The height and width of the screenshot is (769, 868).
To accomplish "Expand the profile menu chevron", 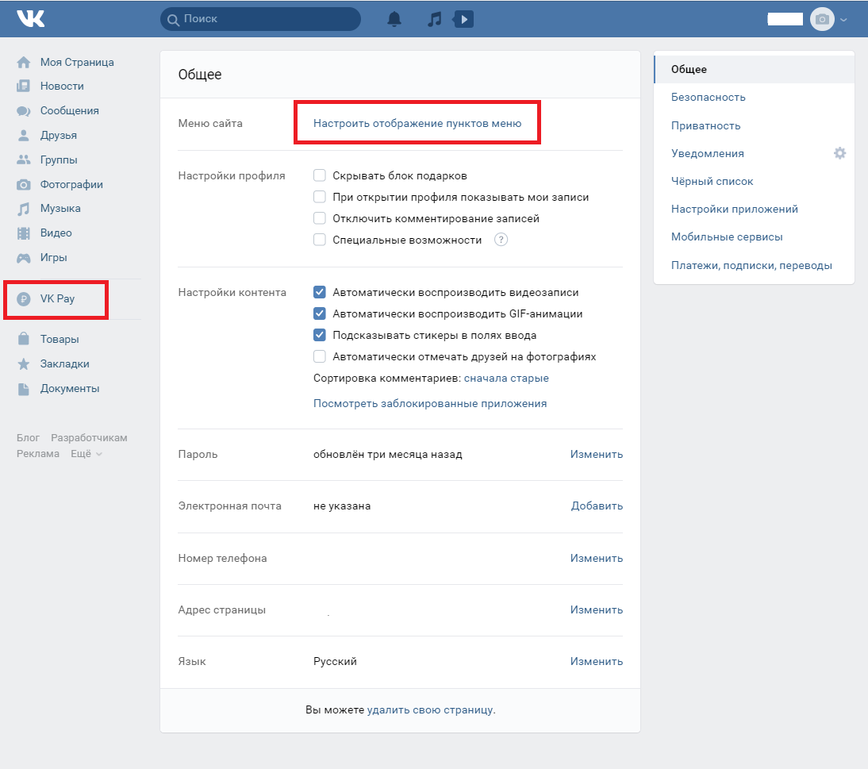I will coord(843,19).
